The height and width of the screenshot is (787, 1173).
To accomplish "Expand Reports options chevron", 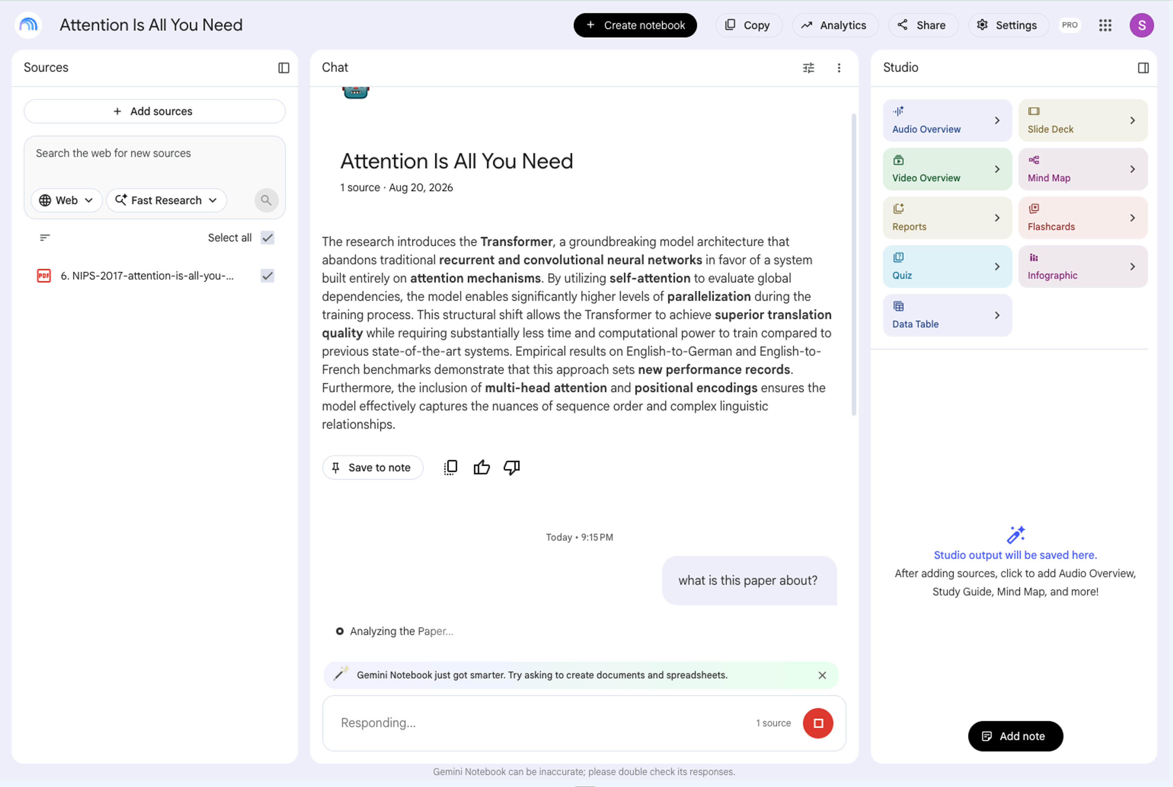I will pyautogui.click(x=997, y=218).
